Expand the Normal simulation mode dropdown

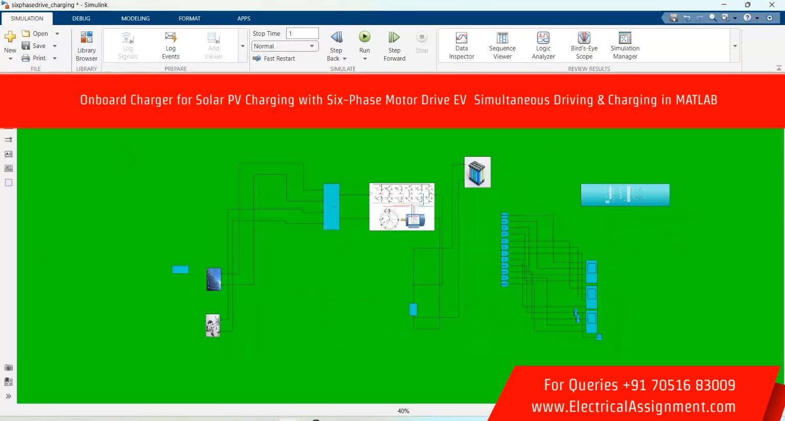point(312,46)
